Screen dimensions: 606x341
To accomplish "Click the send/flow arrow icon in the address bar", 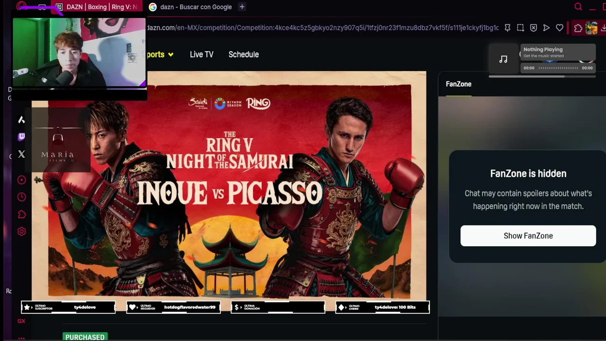I will [x=546, y=28].
